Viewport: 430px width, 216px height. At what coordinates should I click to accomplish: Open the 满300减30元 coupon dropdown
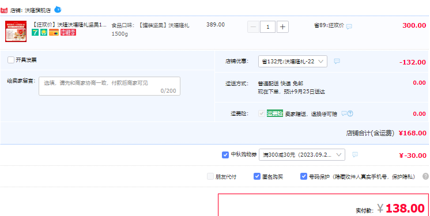coord(302,155)
